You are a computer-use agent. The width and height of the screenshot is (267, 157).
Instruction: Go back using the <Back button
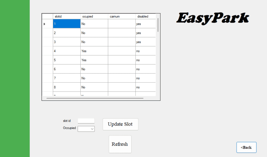click(246, 147)
